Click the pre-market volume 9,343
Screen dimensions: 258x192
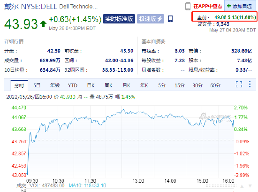(x=223, y=24)
